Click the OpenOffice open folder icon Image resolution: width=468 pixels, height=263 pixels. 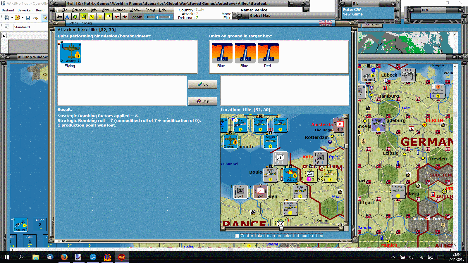(17, 18)
